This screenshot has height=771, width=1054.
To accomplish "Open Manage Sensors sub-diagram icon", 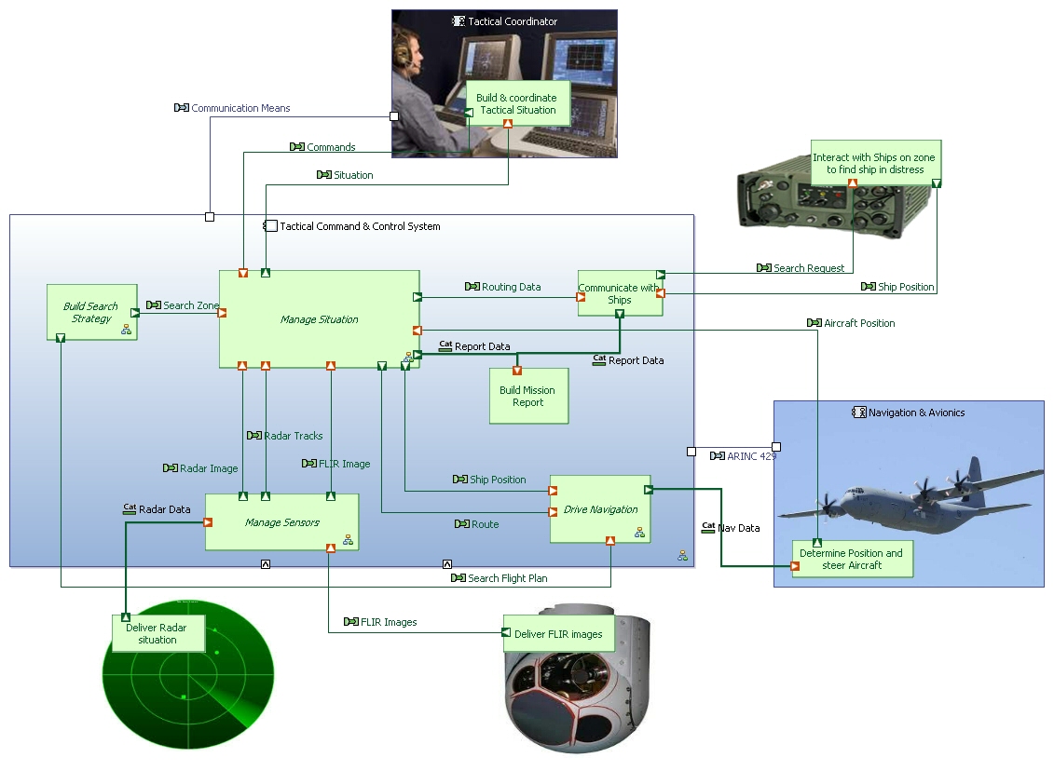I will (x=348, y=539).
